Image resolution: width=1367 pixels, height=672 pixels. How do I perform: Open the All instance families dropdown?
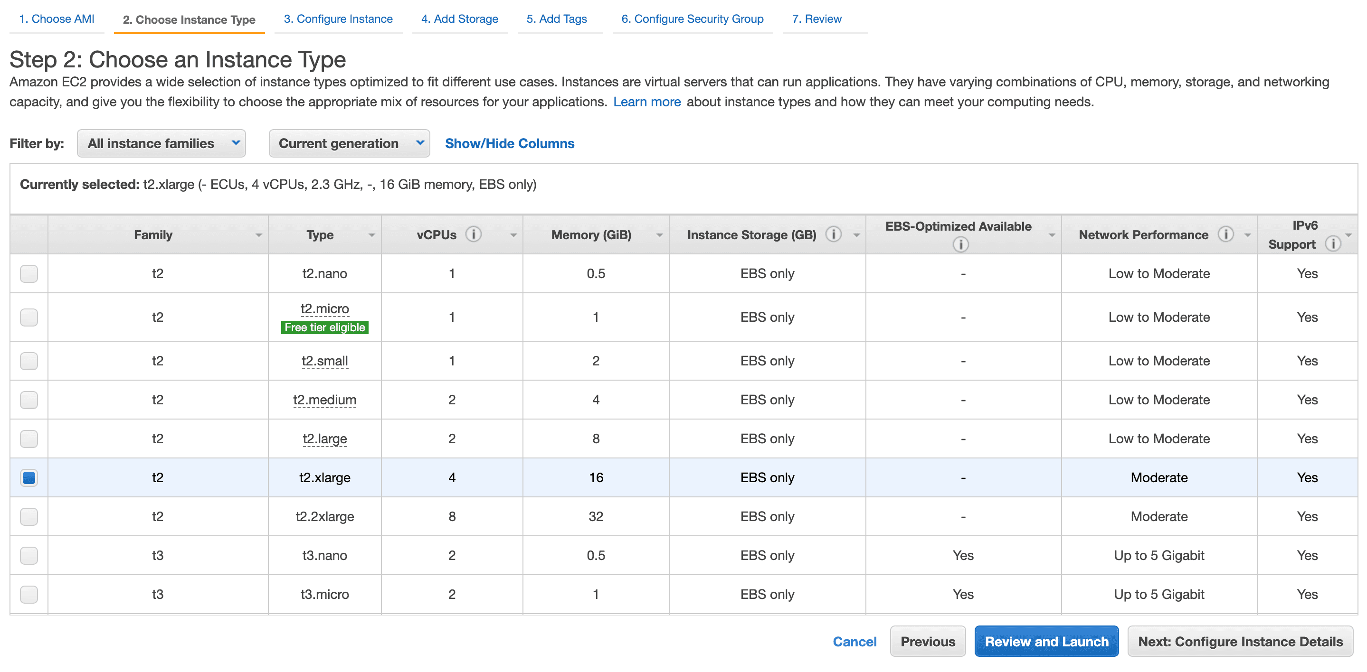pyautogui.click(x=161, y=143)
